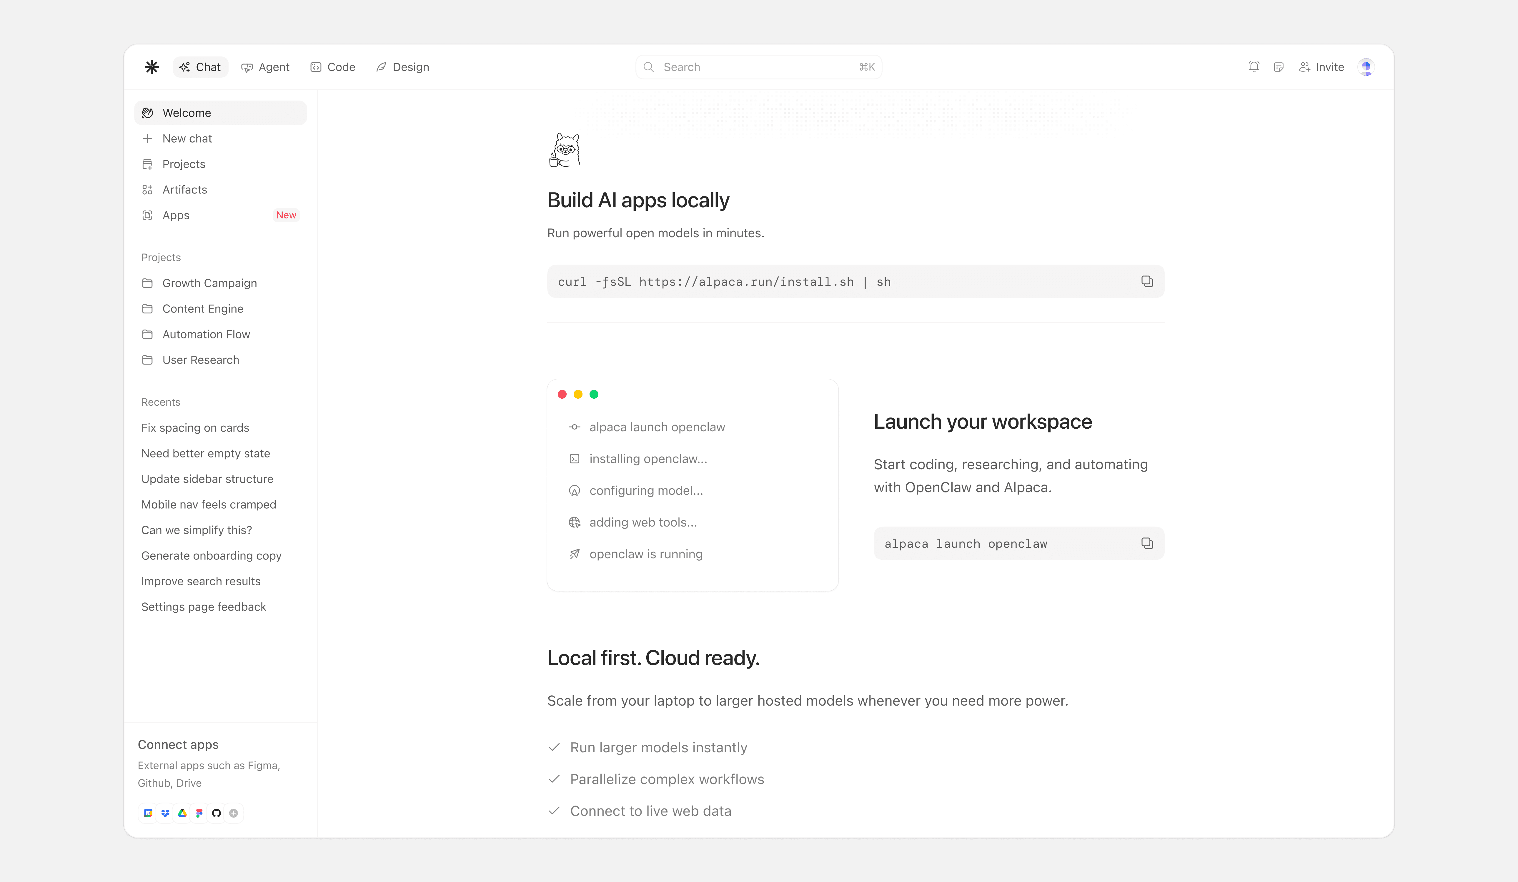
Task: Click the folder icon beside Automation Flow
Action: click(147, 334)
